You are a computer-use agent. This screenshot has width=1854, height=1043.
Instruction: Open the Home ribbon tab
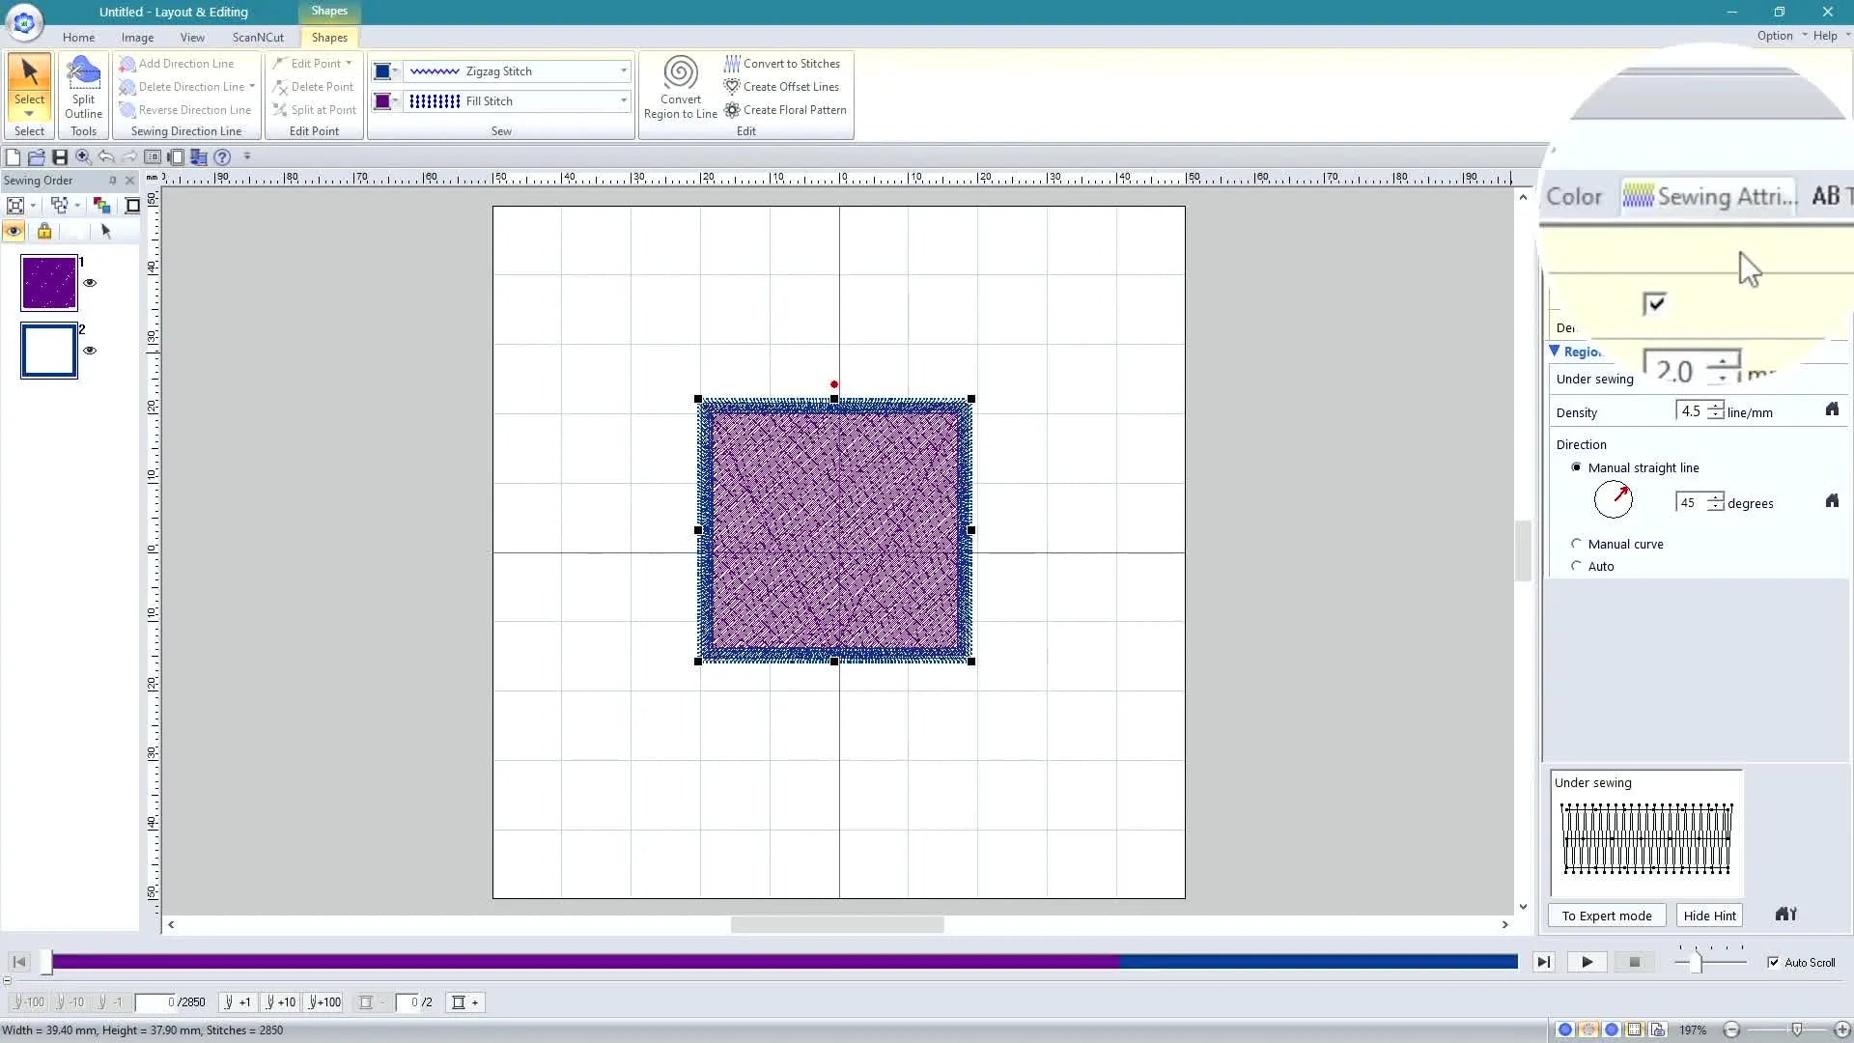[x=78, y=38]
